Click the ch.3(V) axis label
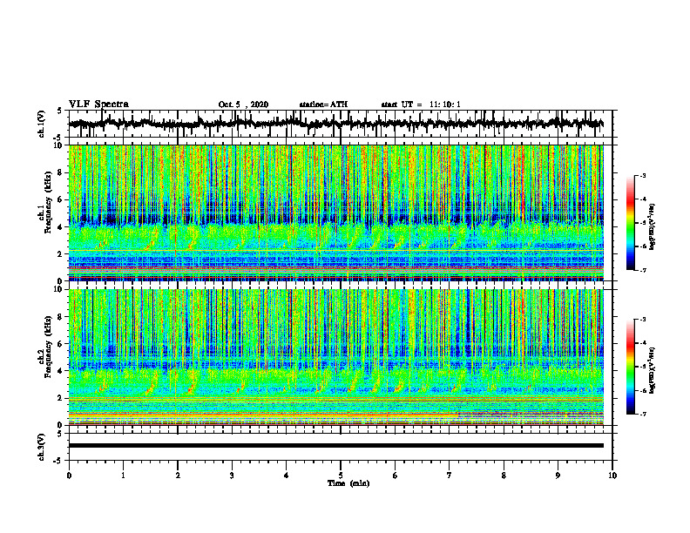Screen dimensions: 690x533 pos(42,447)
